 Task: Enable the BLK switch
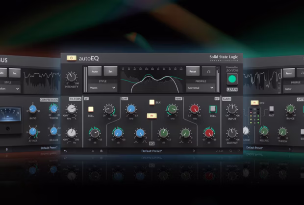152,102
